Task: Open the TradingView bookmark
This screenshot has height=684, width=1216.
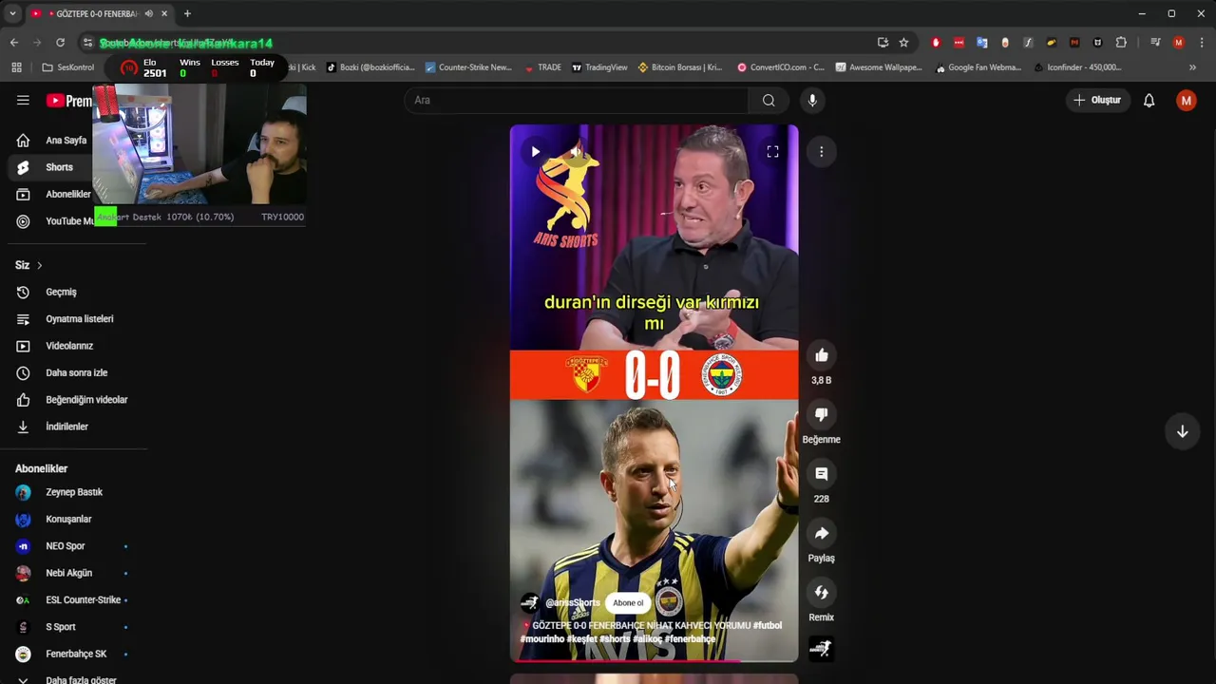Action: 598,67
